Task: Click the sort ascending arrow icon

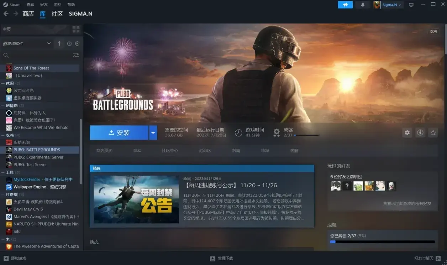Action: coord(59,43)
